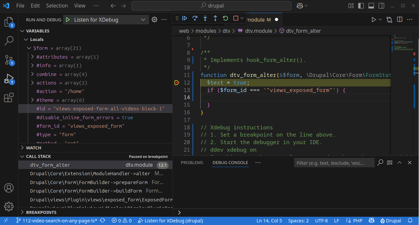
Task: Close the bottom panel
Action: (x=409, y=162)
